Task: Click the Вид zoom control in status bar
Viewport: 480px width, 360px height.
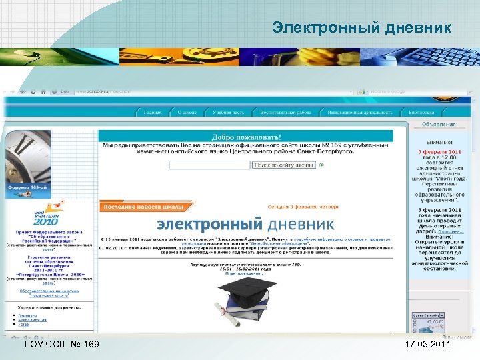Action: point(457,337)
